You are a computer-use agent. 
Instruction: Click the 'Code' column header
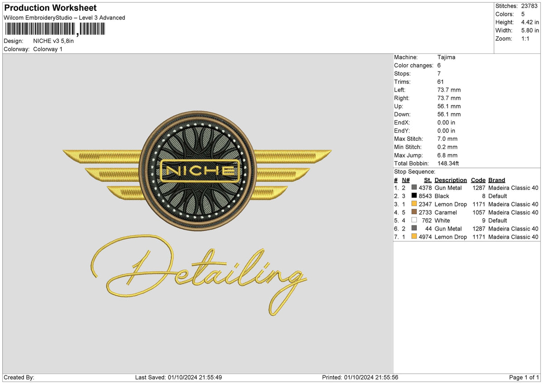tap(478, 180)
